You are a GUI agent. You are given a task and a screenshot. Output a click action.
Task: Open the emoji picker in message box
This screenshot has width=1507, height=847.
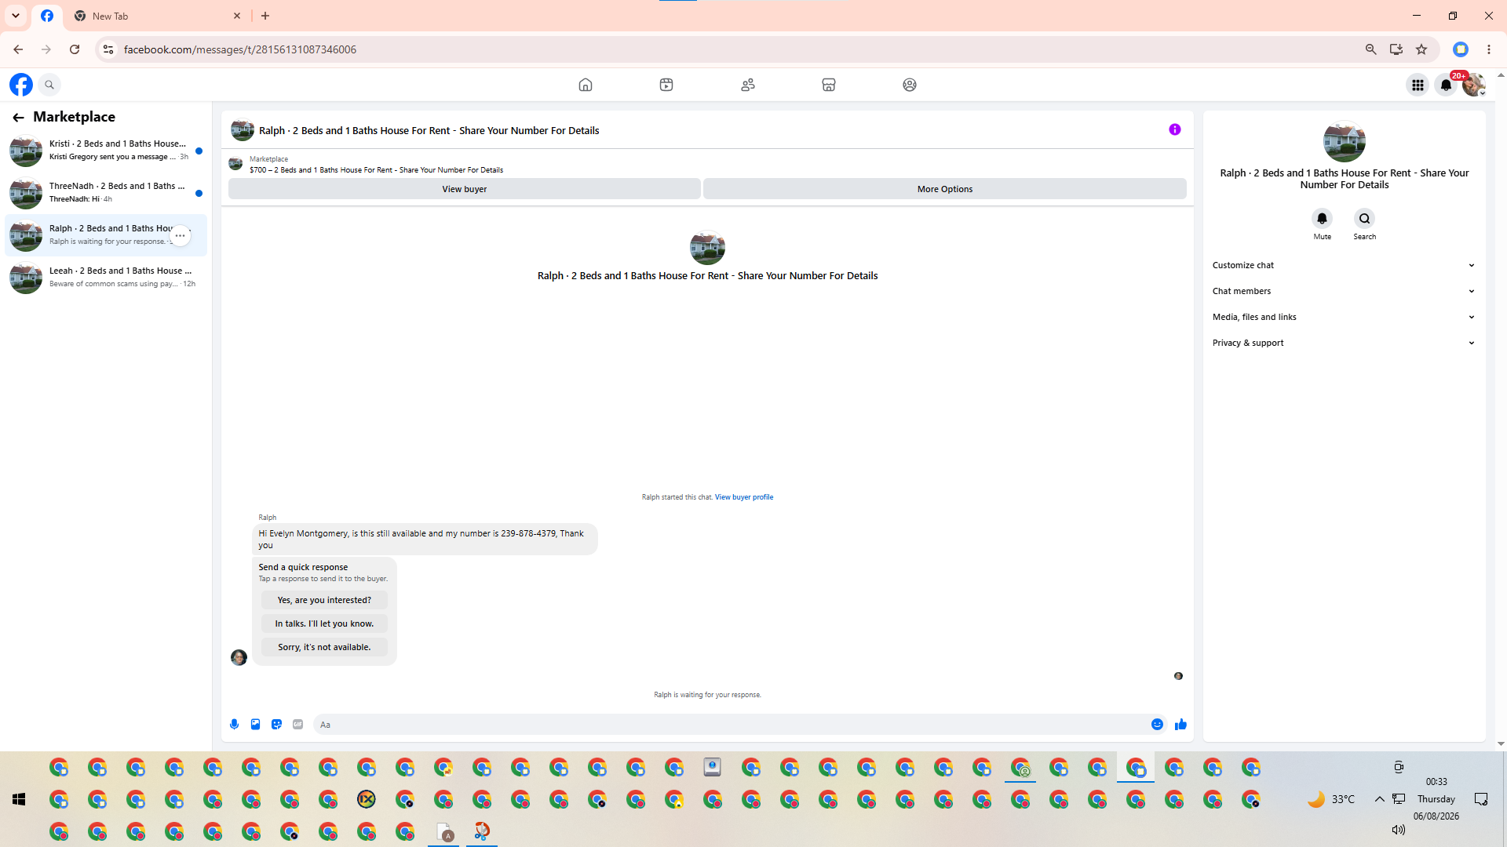pyautogui.click(x=1157, y=725)
